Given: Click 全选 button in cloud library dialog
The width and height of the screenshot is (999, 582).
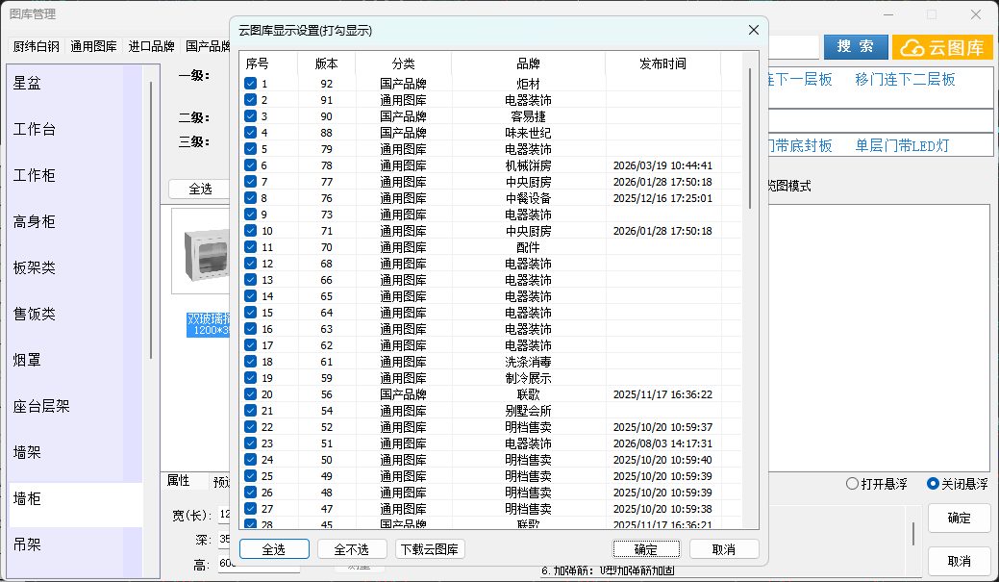Looking at the screenshot, I should click(274, 549).
